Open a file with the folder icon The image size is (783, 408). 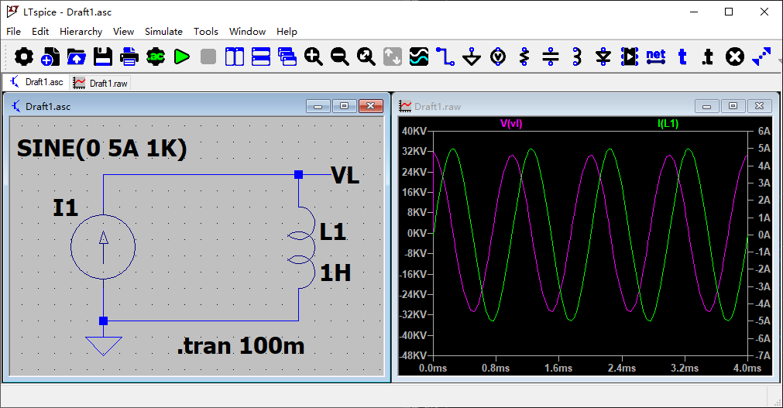tap(77, 57)
